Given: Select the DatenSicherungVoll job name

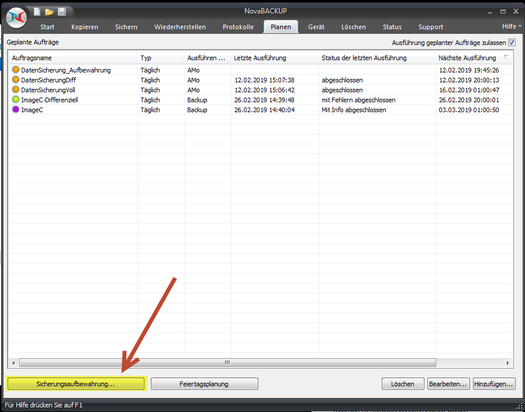Looking at the screenshot, I should click(48, 90).
